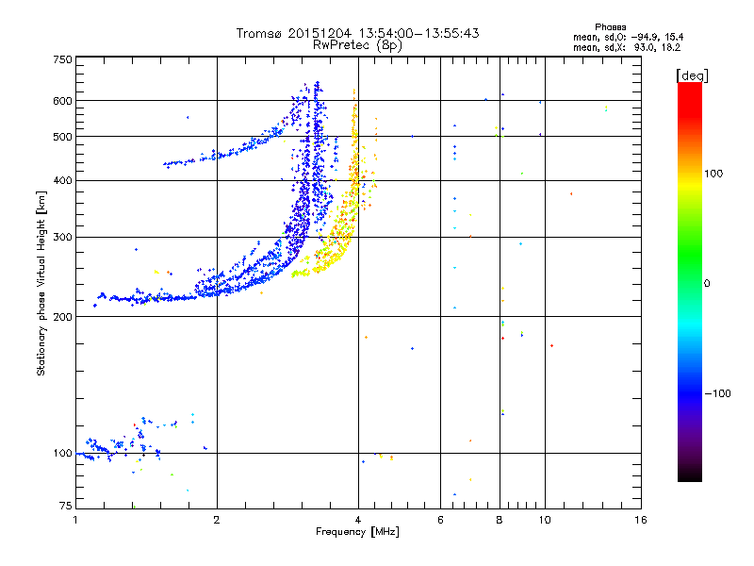Click the 'Phases' heading text
Viewport: 754px width, 566px height.
(610, 27)
